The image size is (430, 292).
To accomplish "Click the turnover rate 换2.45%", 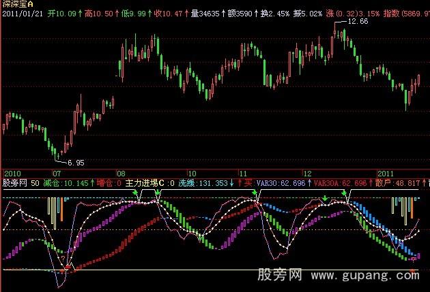I will click(x=275, y=14).
